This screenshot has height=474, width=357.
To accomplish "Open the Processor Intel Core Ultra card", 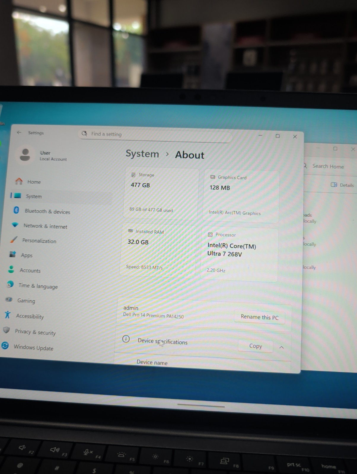I will click(x=239, y=254).
